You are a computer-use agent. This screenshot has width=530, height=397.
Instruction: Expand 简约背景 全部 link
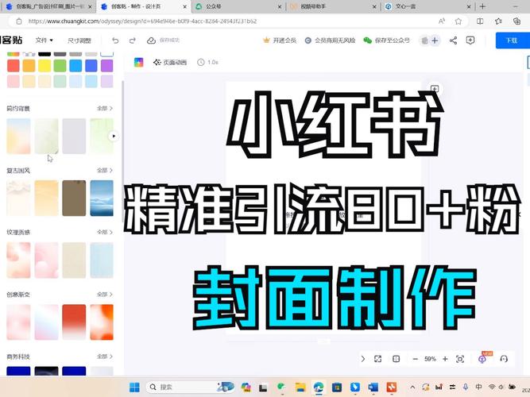tap(104, 109)
